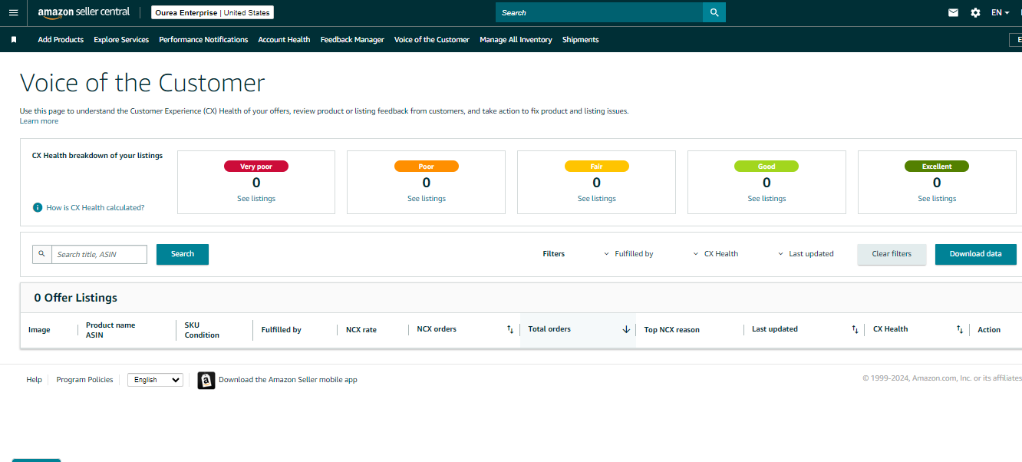Focus the top Search field
This screenshot has height=462, width=1022.
click(x=599, y=12)
